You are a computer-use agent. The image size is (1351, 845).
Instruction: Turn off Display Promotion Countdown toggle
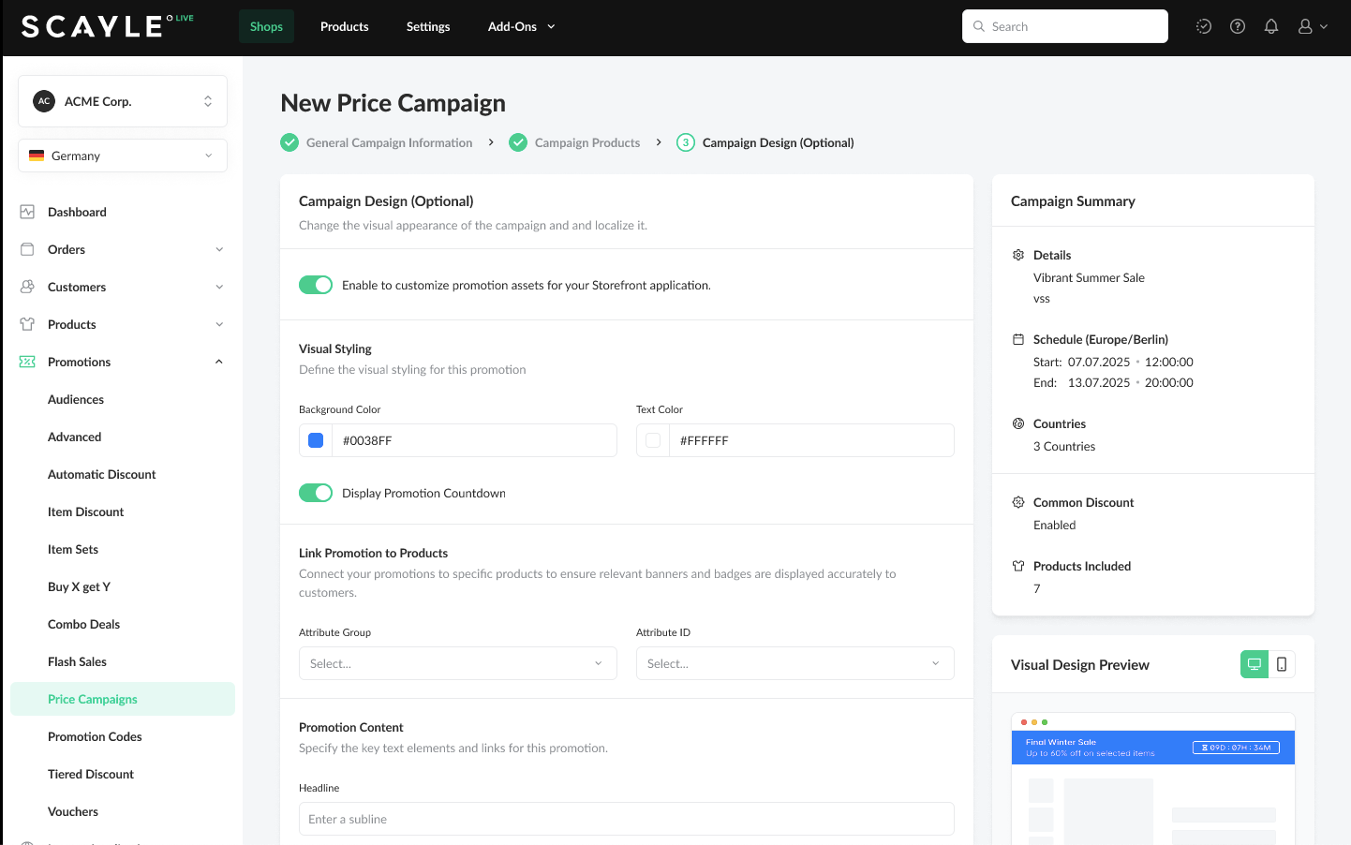[x=316, y=493]
